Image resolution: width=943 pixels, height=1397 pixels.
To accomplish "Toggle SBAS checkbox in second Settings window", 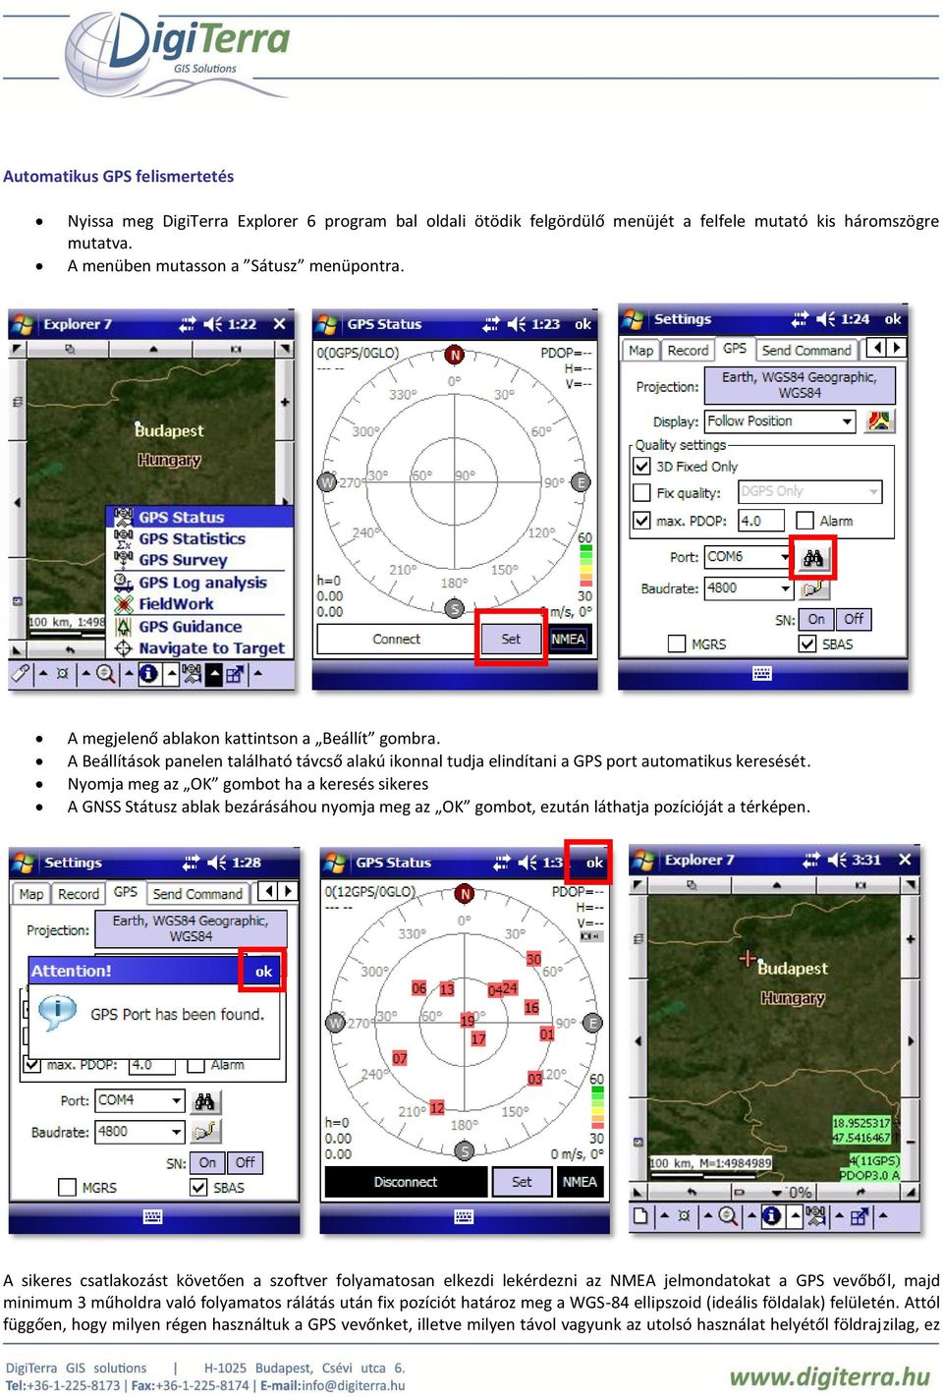I will pyautogui.click(x=199, y=1188).
